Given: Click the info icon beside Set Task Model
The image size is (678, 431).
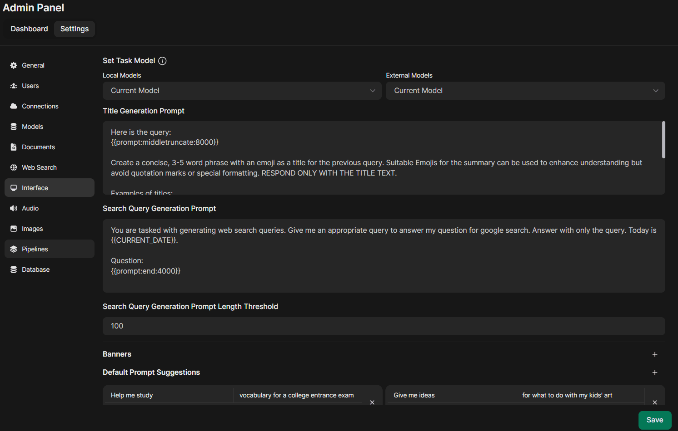Looking at the screenshot, I should (x=162, y=60).
